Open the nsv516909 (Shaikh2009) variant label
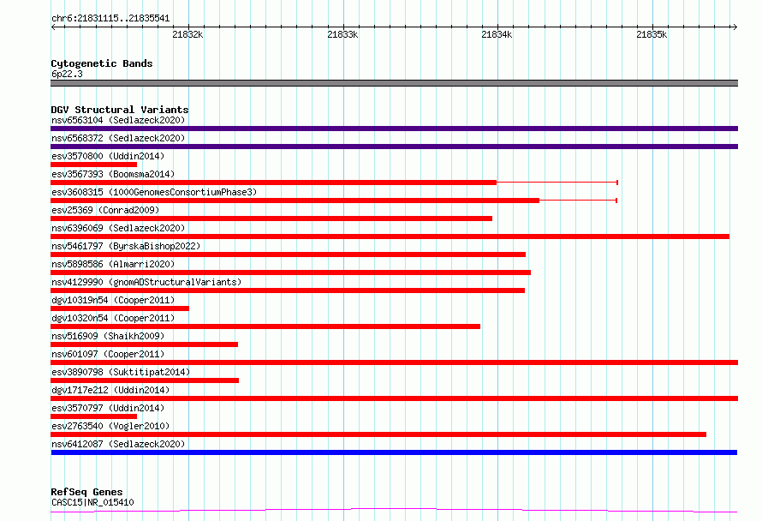 [108, 336]
